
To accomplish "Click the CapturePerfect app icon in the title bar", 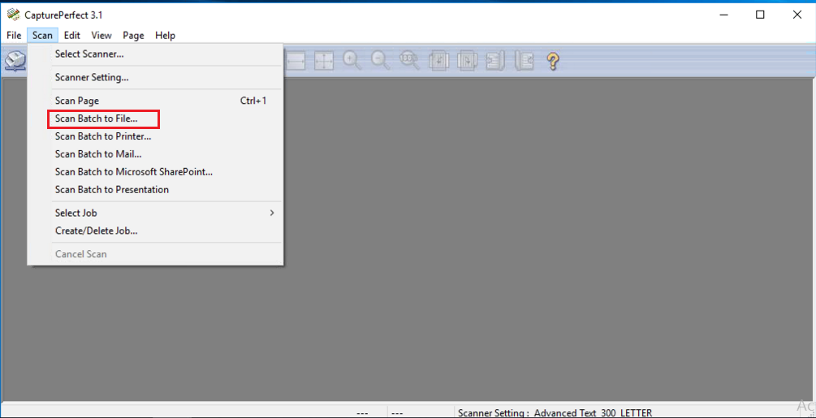I will 14,15.
